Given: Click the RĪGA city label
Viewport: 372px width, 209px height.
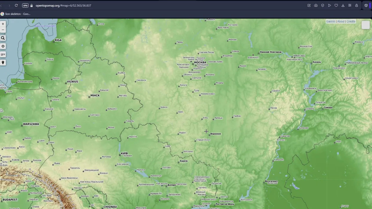Looking at the screenshot, I should point(58,40).
